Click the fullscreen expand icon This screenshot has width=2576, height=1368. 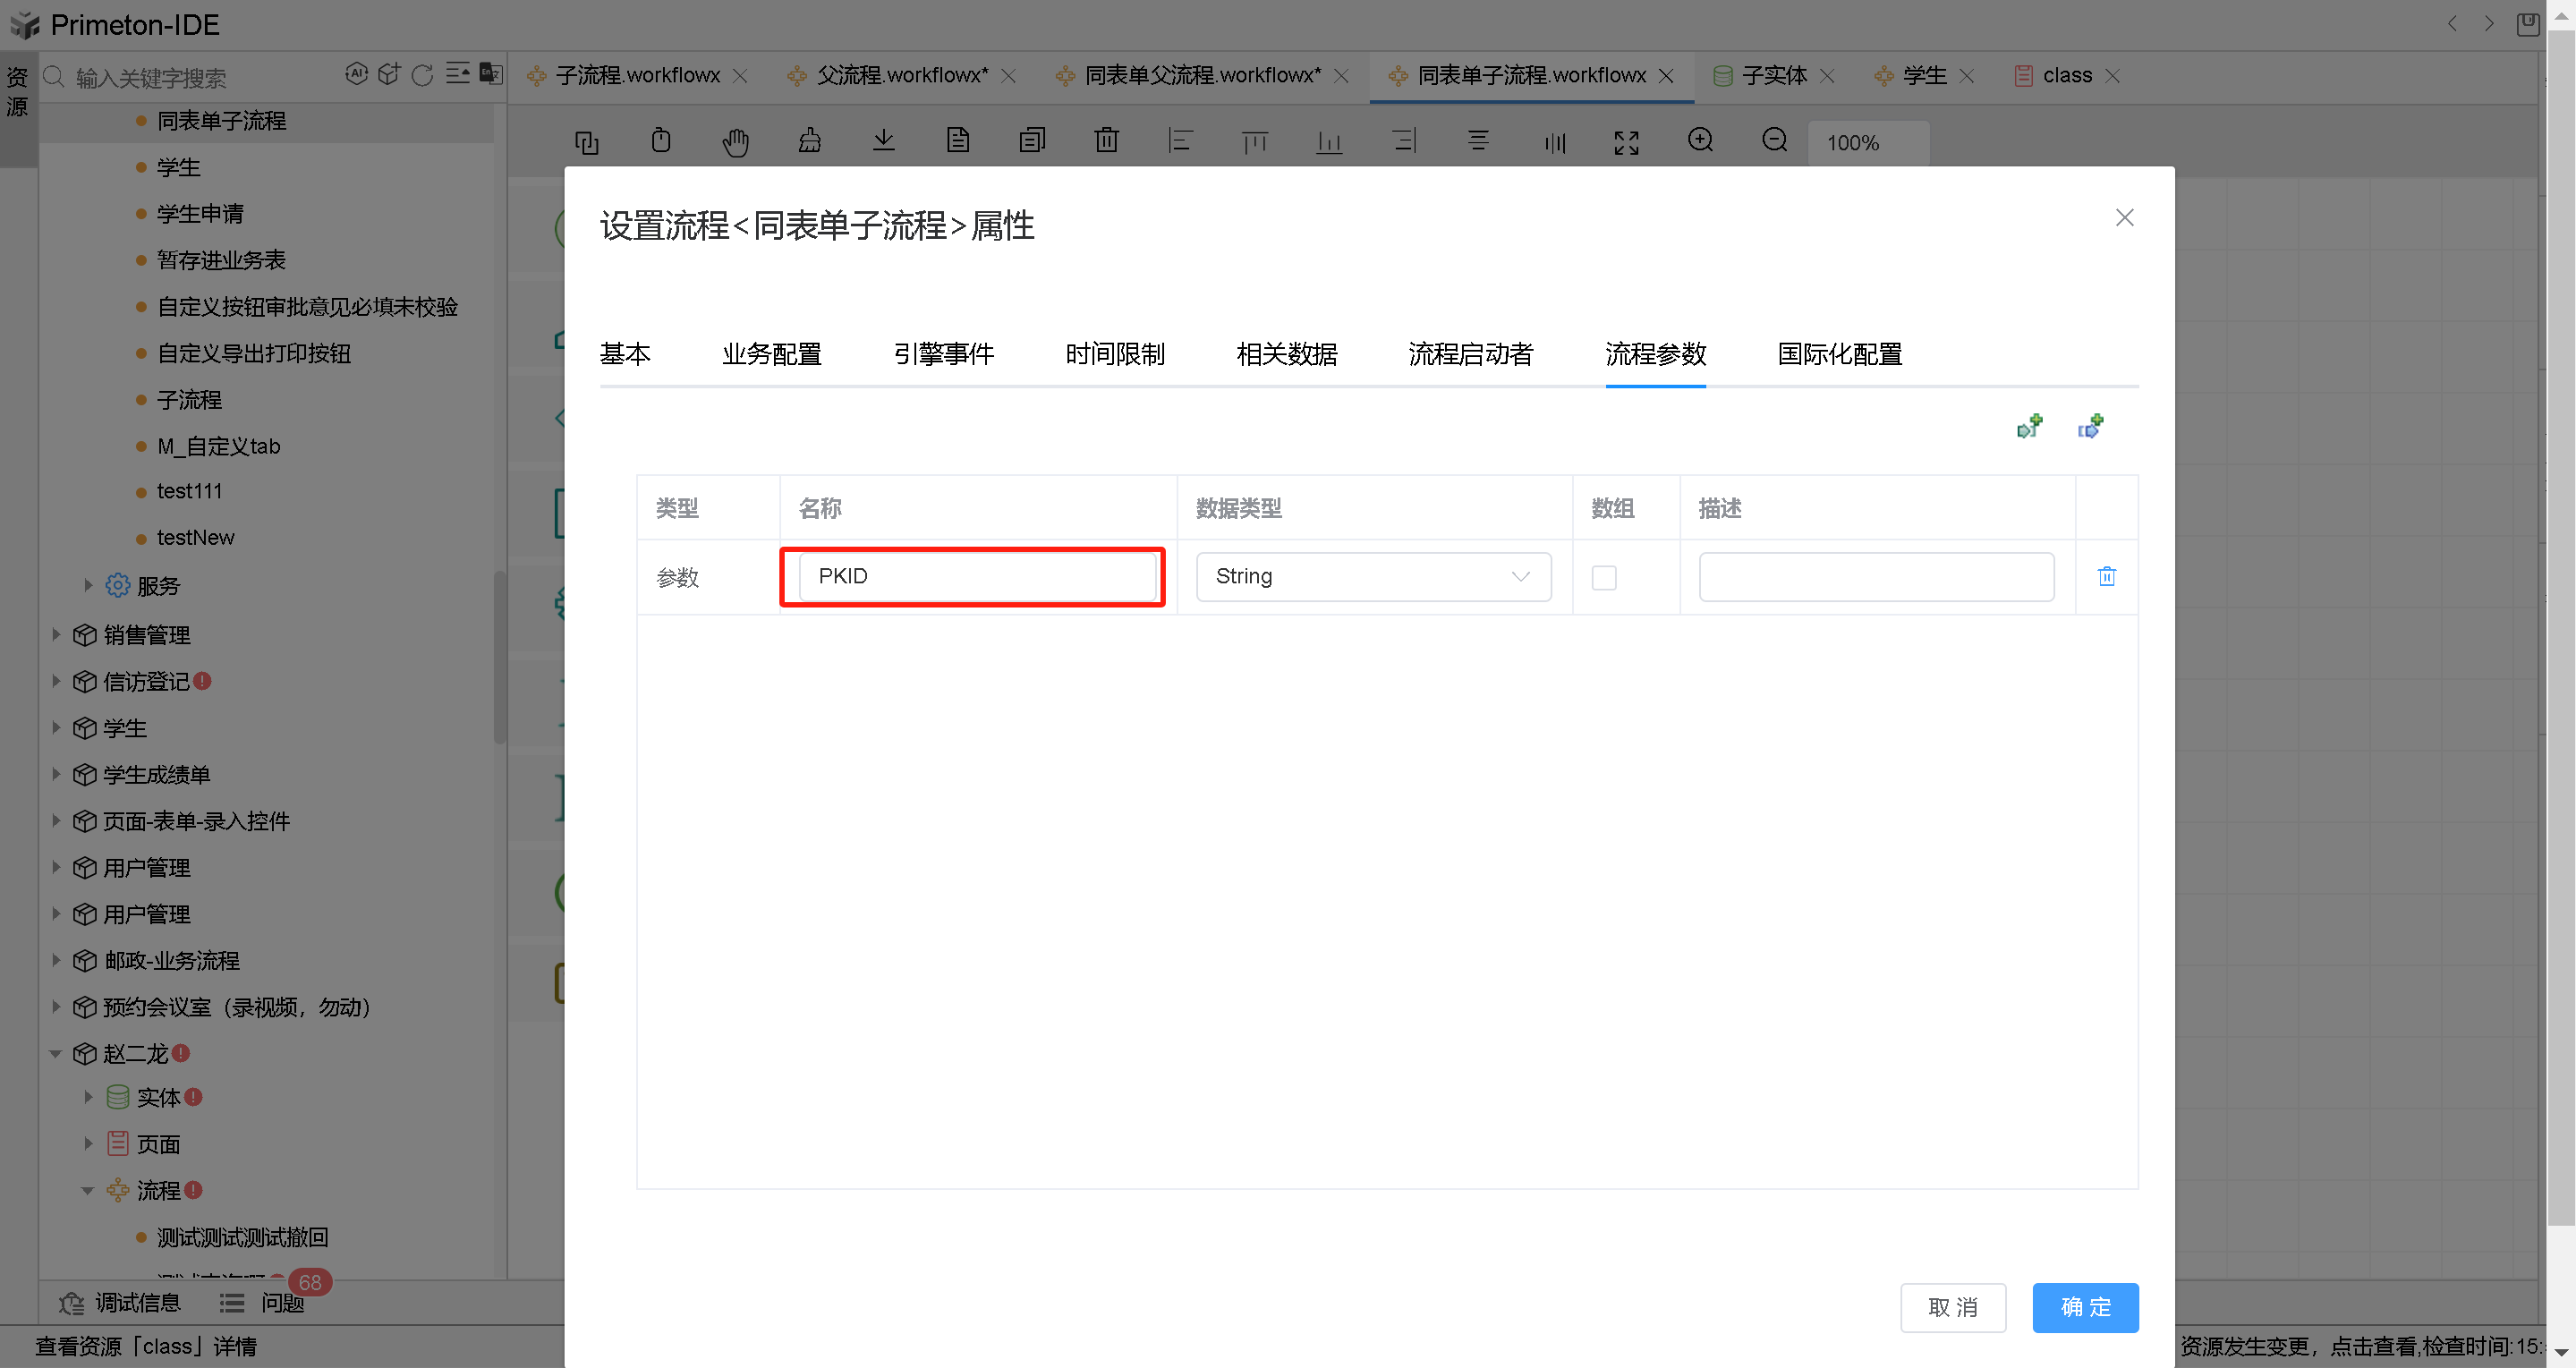[x=1626, y=142]
